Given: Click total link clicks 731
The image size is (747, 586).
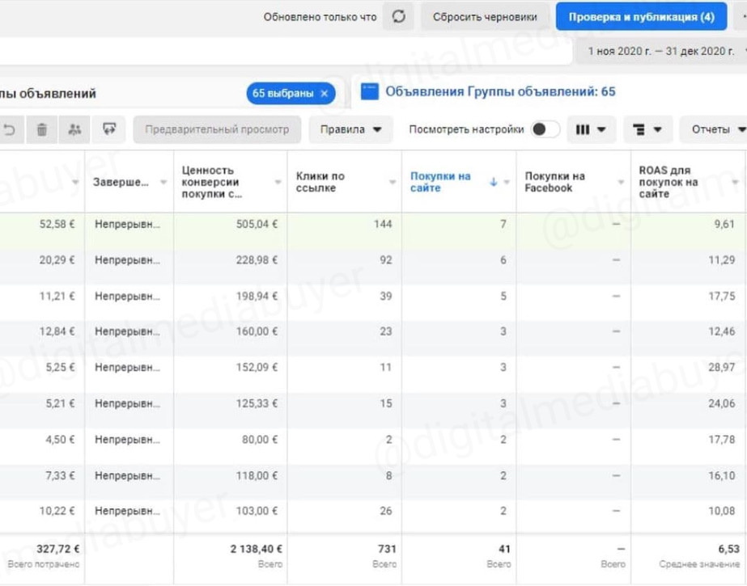Looking at the screenshot, I should [x=387, y=549].
